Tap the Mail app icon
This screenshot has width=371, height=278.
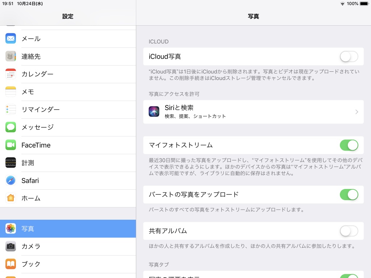click(11, 38)
